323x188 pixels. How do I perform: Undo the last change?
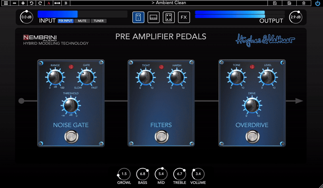[x=31, y=3]
